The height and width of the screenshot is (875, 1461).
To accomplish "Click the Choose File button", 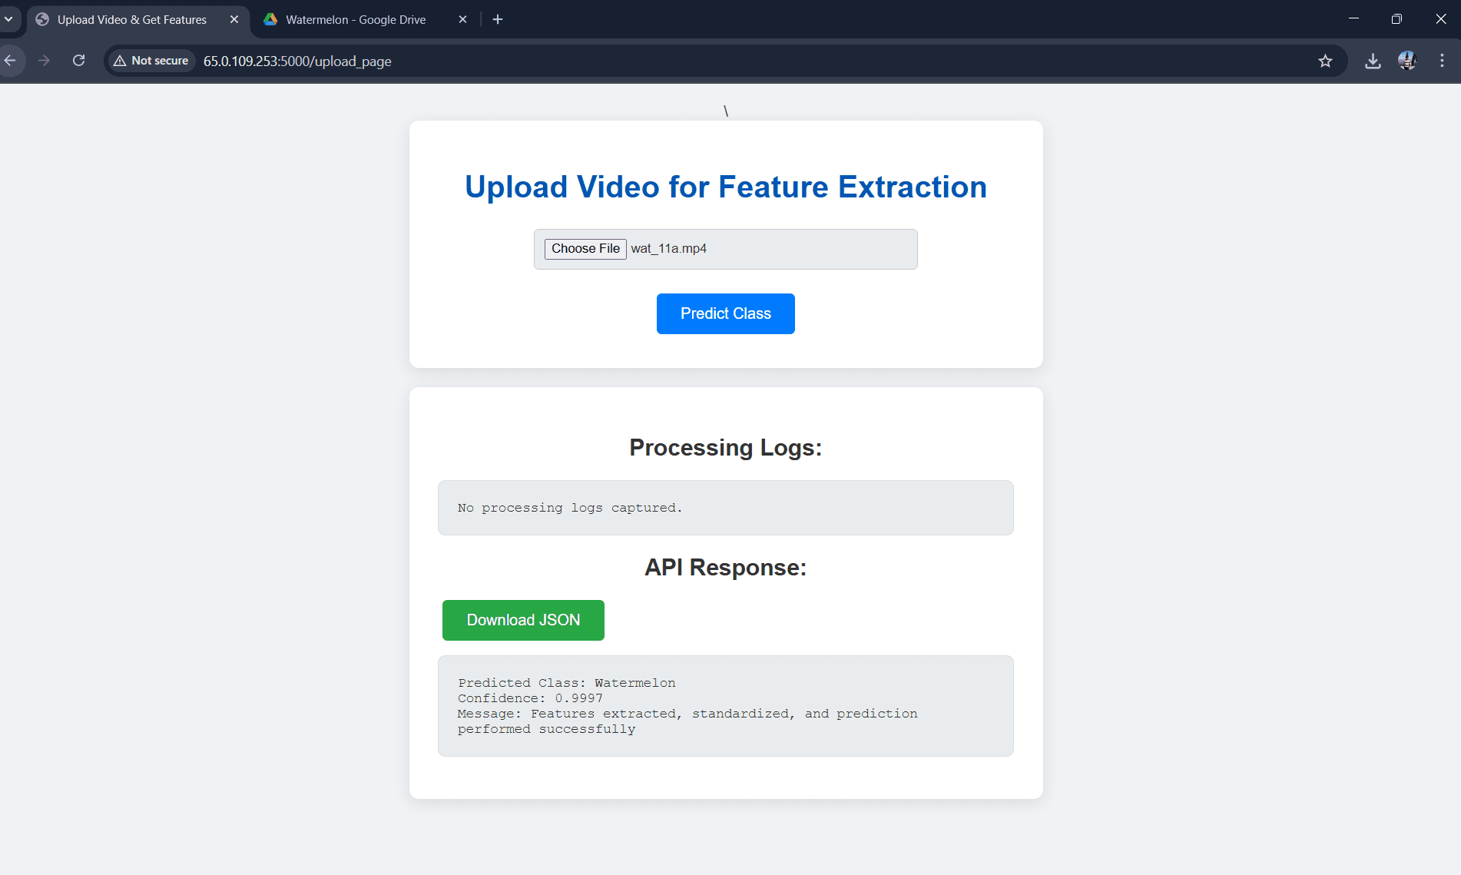I will [585, 249].
